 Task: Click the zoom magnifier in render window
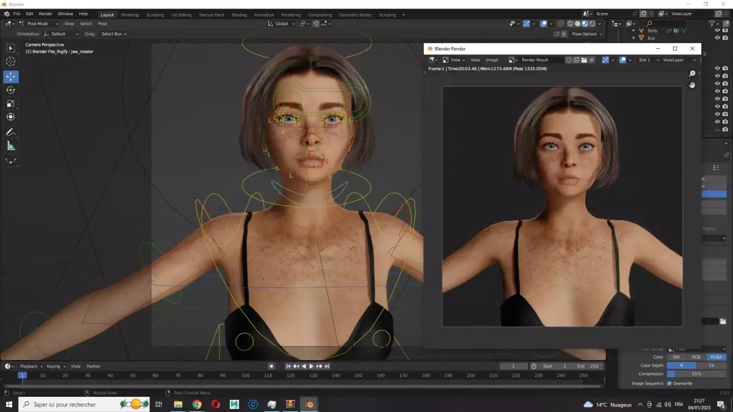tap(692, 74)
